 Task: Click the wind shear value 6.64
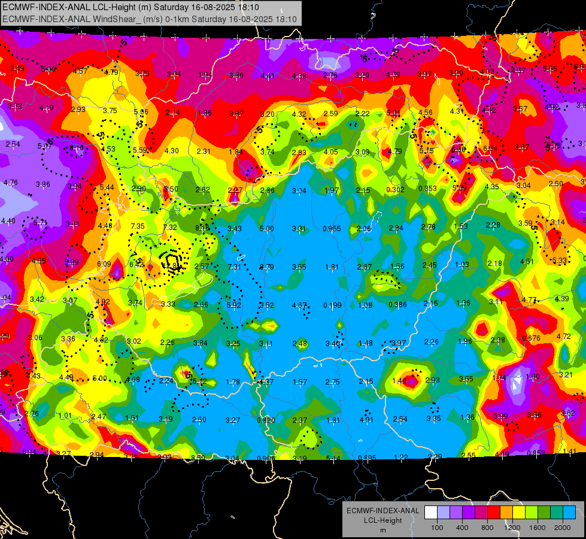490,149
